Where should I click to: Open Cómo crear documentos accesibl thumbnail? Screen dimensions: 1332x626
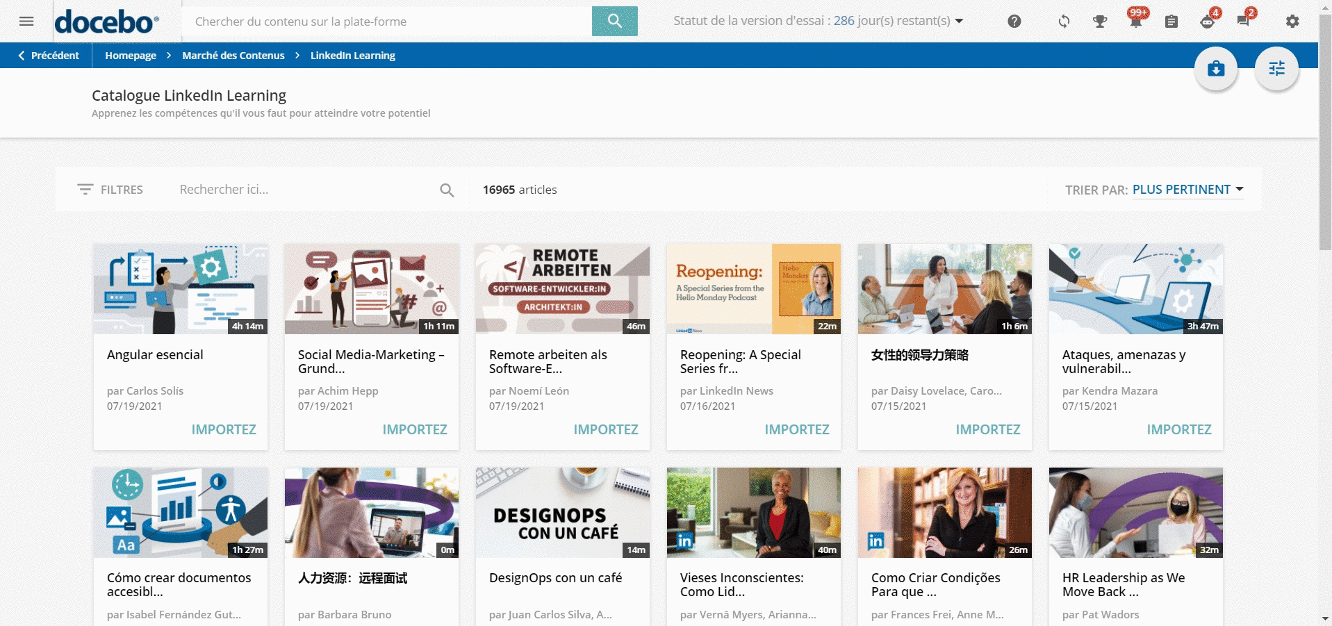coord(181,513)
